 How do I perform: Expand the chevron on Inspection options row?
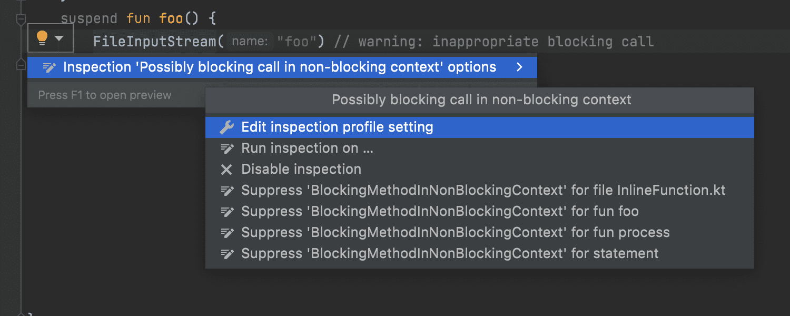click(520, 67)
